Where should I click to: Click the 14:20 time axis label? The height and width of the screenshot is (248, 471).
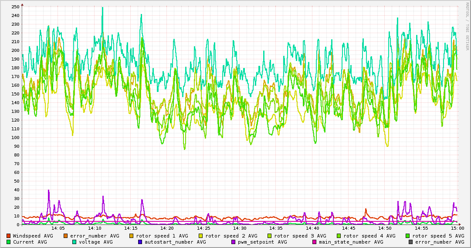tap(167, 228)
